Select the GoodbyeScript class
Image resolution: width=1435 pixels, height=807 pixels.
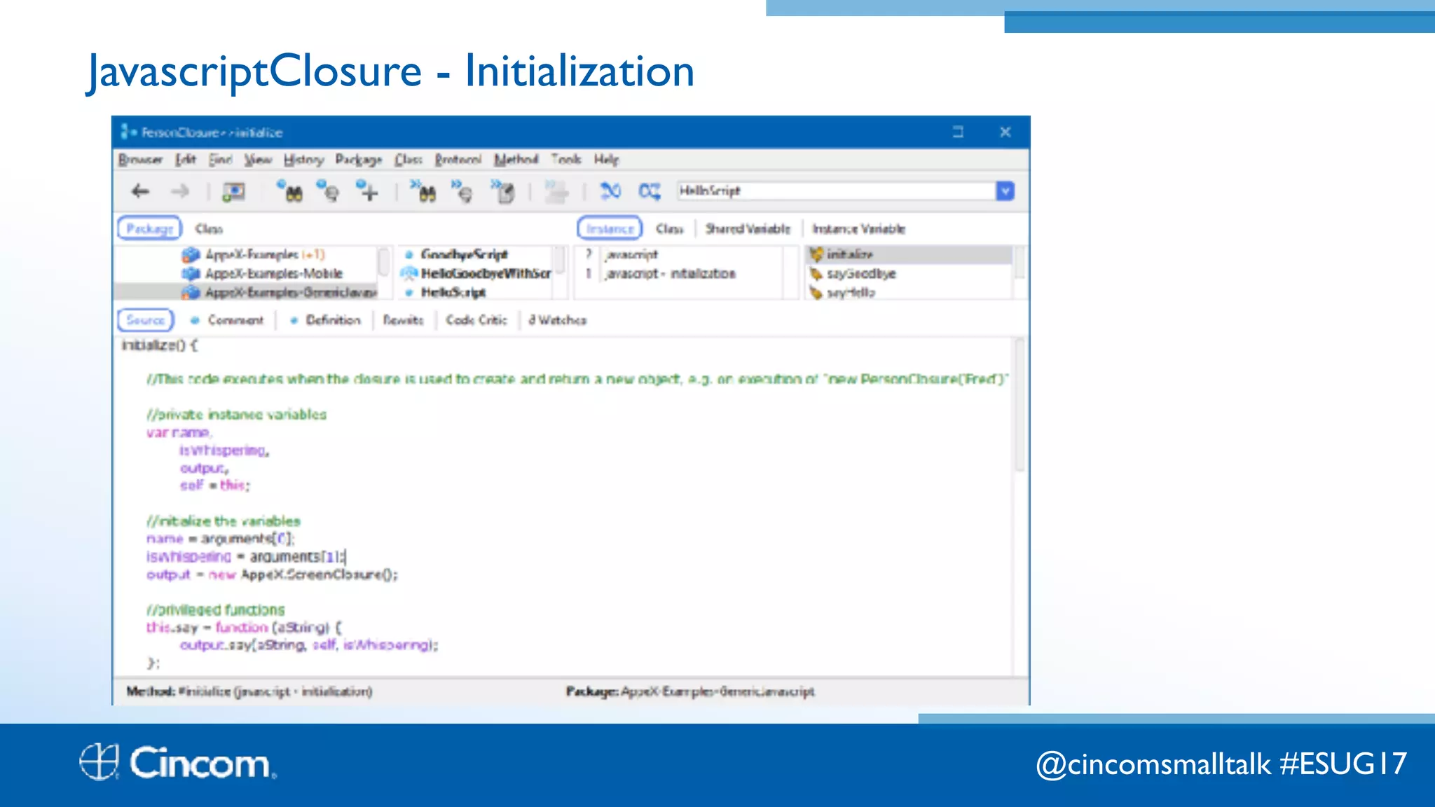(x=464, y=254)
